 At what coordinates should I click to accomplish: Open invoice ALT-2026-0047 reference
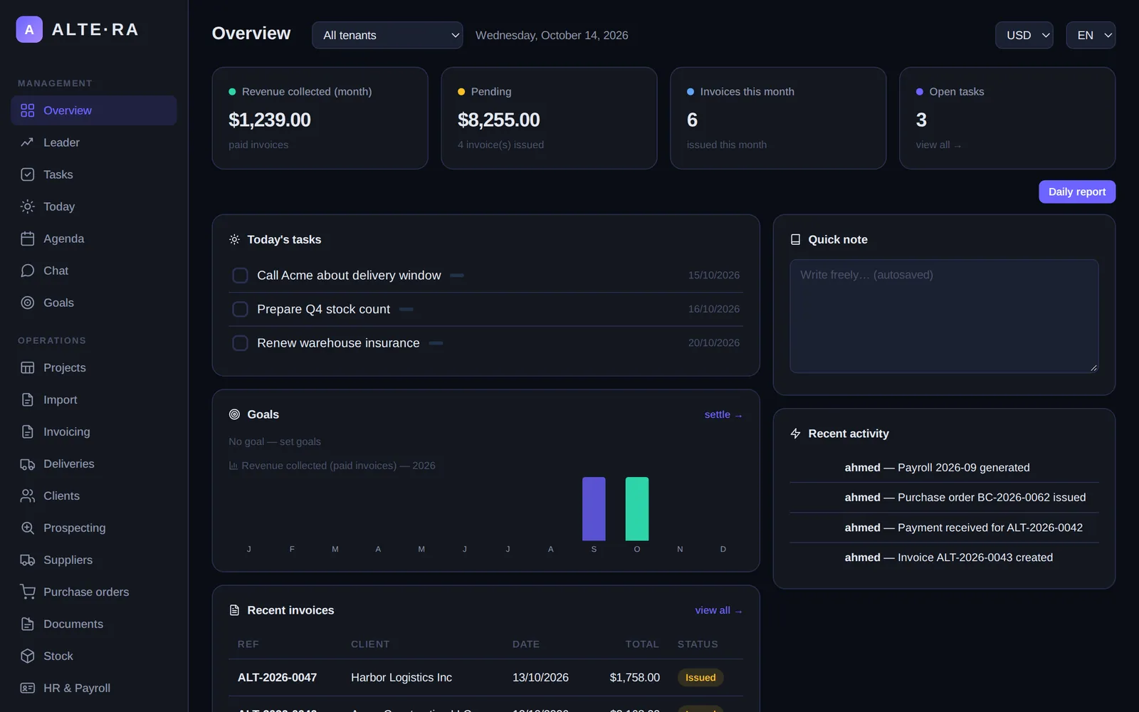277,678
